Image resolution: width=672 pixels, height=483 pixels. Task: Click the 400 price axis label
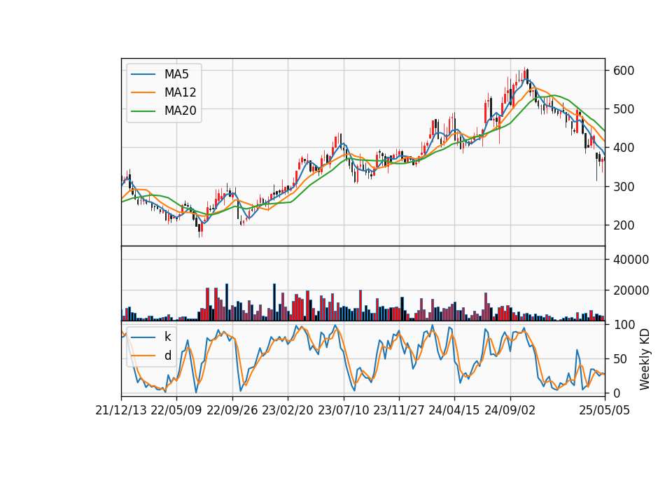pyautogui.click(x=624, y=148)
